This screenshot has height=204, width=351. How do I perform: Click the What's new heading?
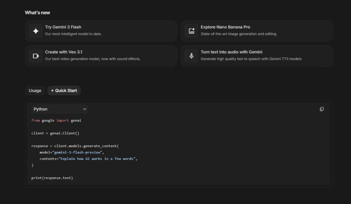(x=37, y=12)
